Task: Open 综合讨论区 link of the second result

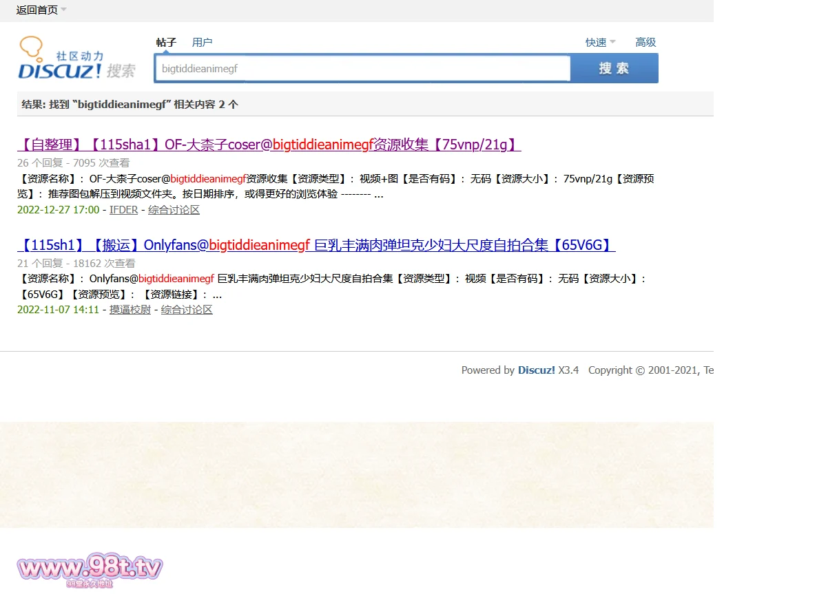Action: [187, 310]
